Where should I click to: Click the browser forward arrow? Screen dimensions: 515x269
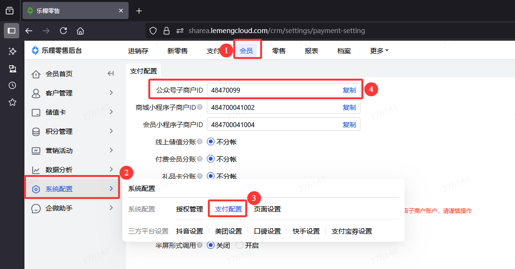pyautogui.click(x=46, y=31)
